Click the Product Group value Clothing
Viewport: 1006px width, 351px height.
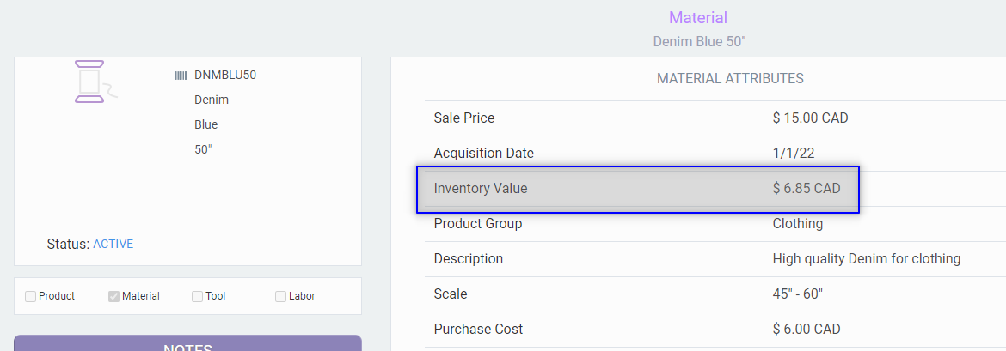pyautogui.click(x=798, y=224)
